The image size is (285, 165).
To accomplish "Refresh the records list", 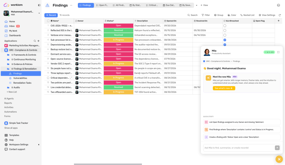I will 280,15.
